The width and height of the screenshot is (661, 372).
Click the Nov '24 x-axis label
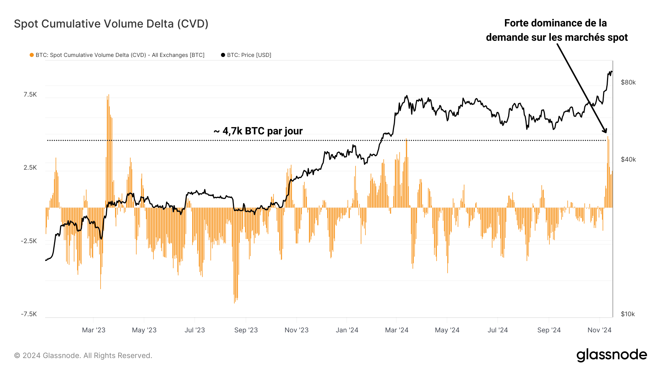[599, 330]
